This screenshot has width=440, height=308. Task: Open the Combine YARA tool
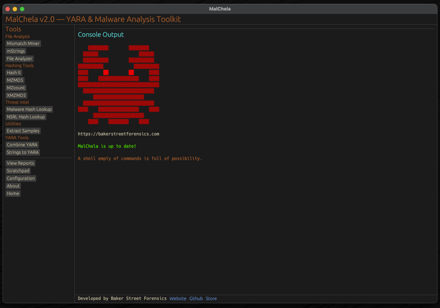click(22, 145)
